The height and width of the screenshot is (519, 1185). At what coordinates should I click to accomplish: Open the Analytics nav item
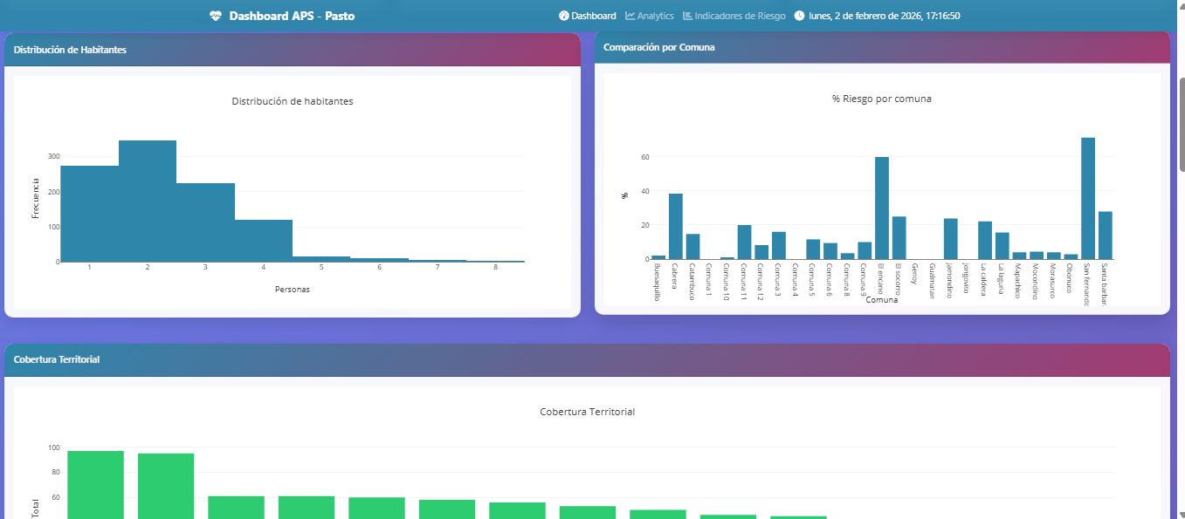pos(650,16)
